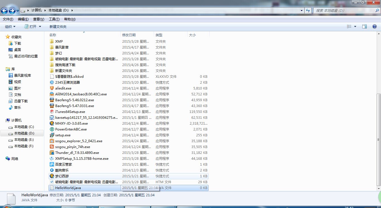Viewport: 381px width, 208px height.
Task: Open the 查看(V) menu
Action: [x=38, y=19]
